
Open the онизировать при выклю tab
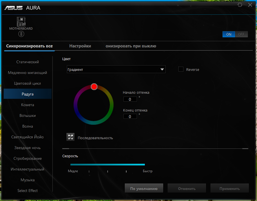click(131, 46)
